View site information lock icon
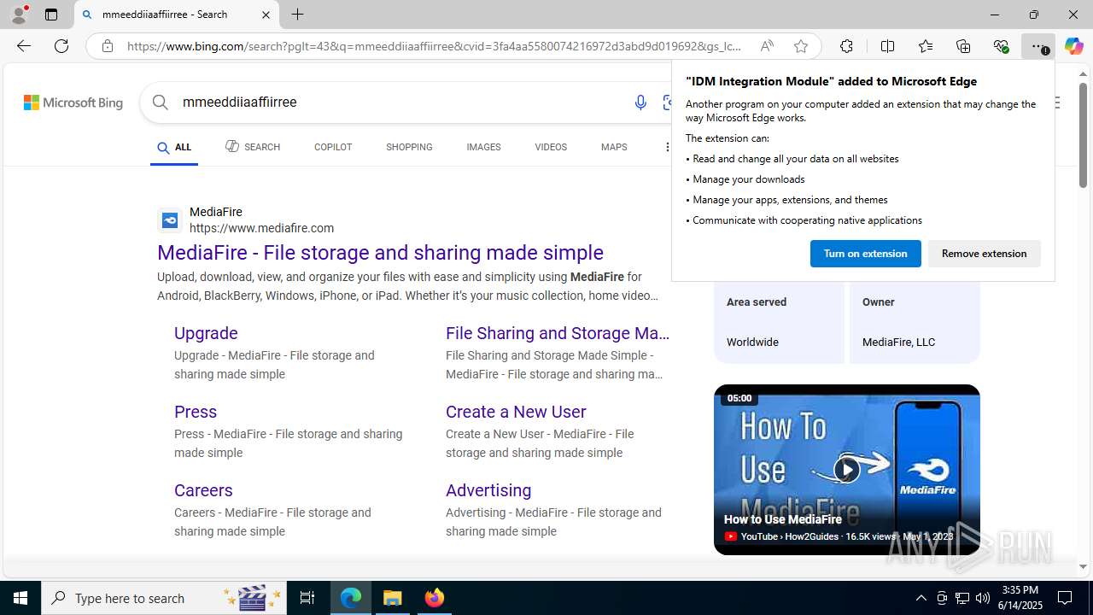The image size is (1093, 615). click(107, 46)
